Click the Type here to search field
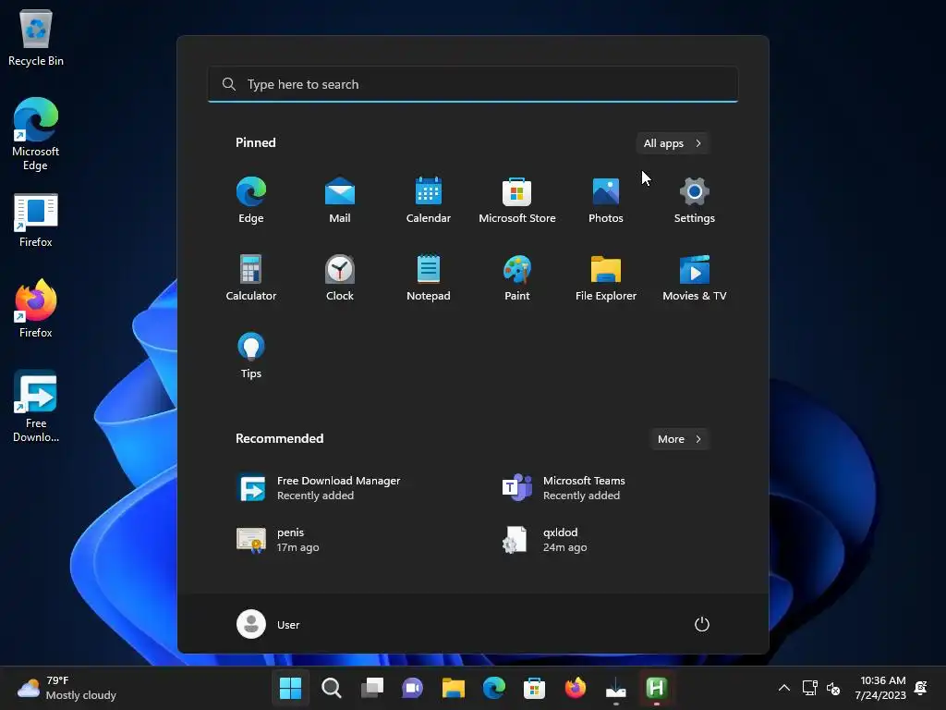Image resolution: width=946 pixels, height=710 pixels. point(473,84)
